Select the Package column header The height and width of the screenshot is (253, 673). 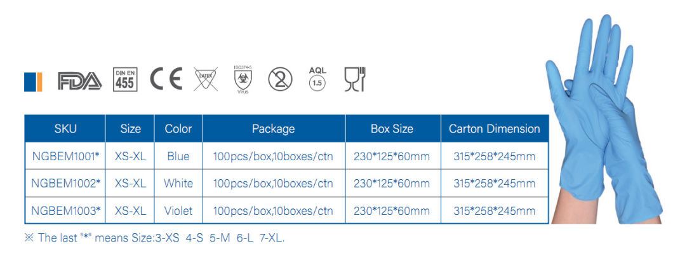[274, 129]
